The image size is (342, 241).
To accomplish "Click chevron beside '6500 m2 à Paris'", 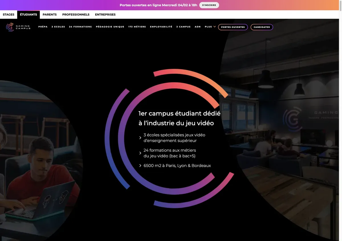I will 140,165.
